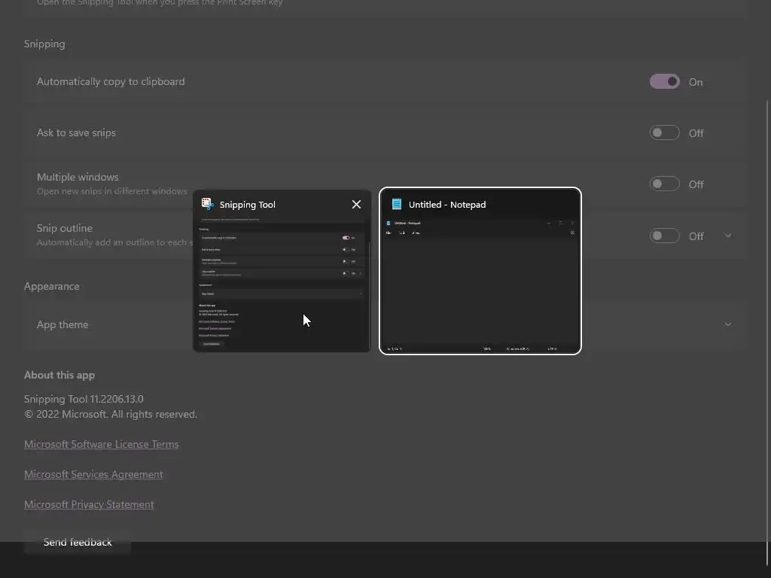
Task: Click the Snipping Tool title in switcher
Action: [247, 205]
